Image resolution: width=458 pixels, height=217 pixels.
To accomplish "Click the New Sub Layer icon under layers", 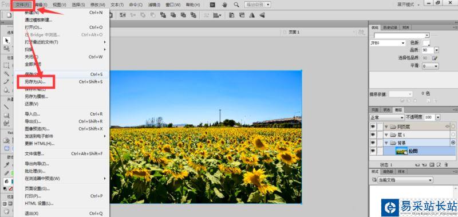I will click(425, 165).
